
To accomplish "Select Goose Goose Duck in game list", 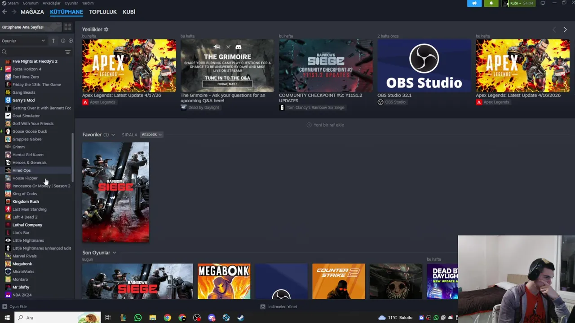I will 30,131.
